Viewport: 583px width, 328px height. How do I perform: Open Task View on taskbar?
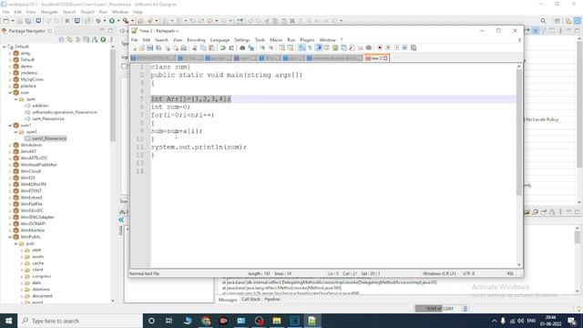coord(169,321)
